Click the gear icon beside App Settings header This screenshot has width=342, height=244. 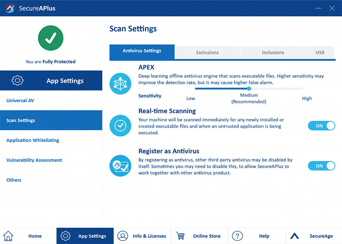coord(17,80)
